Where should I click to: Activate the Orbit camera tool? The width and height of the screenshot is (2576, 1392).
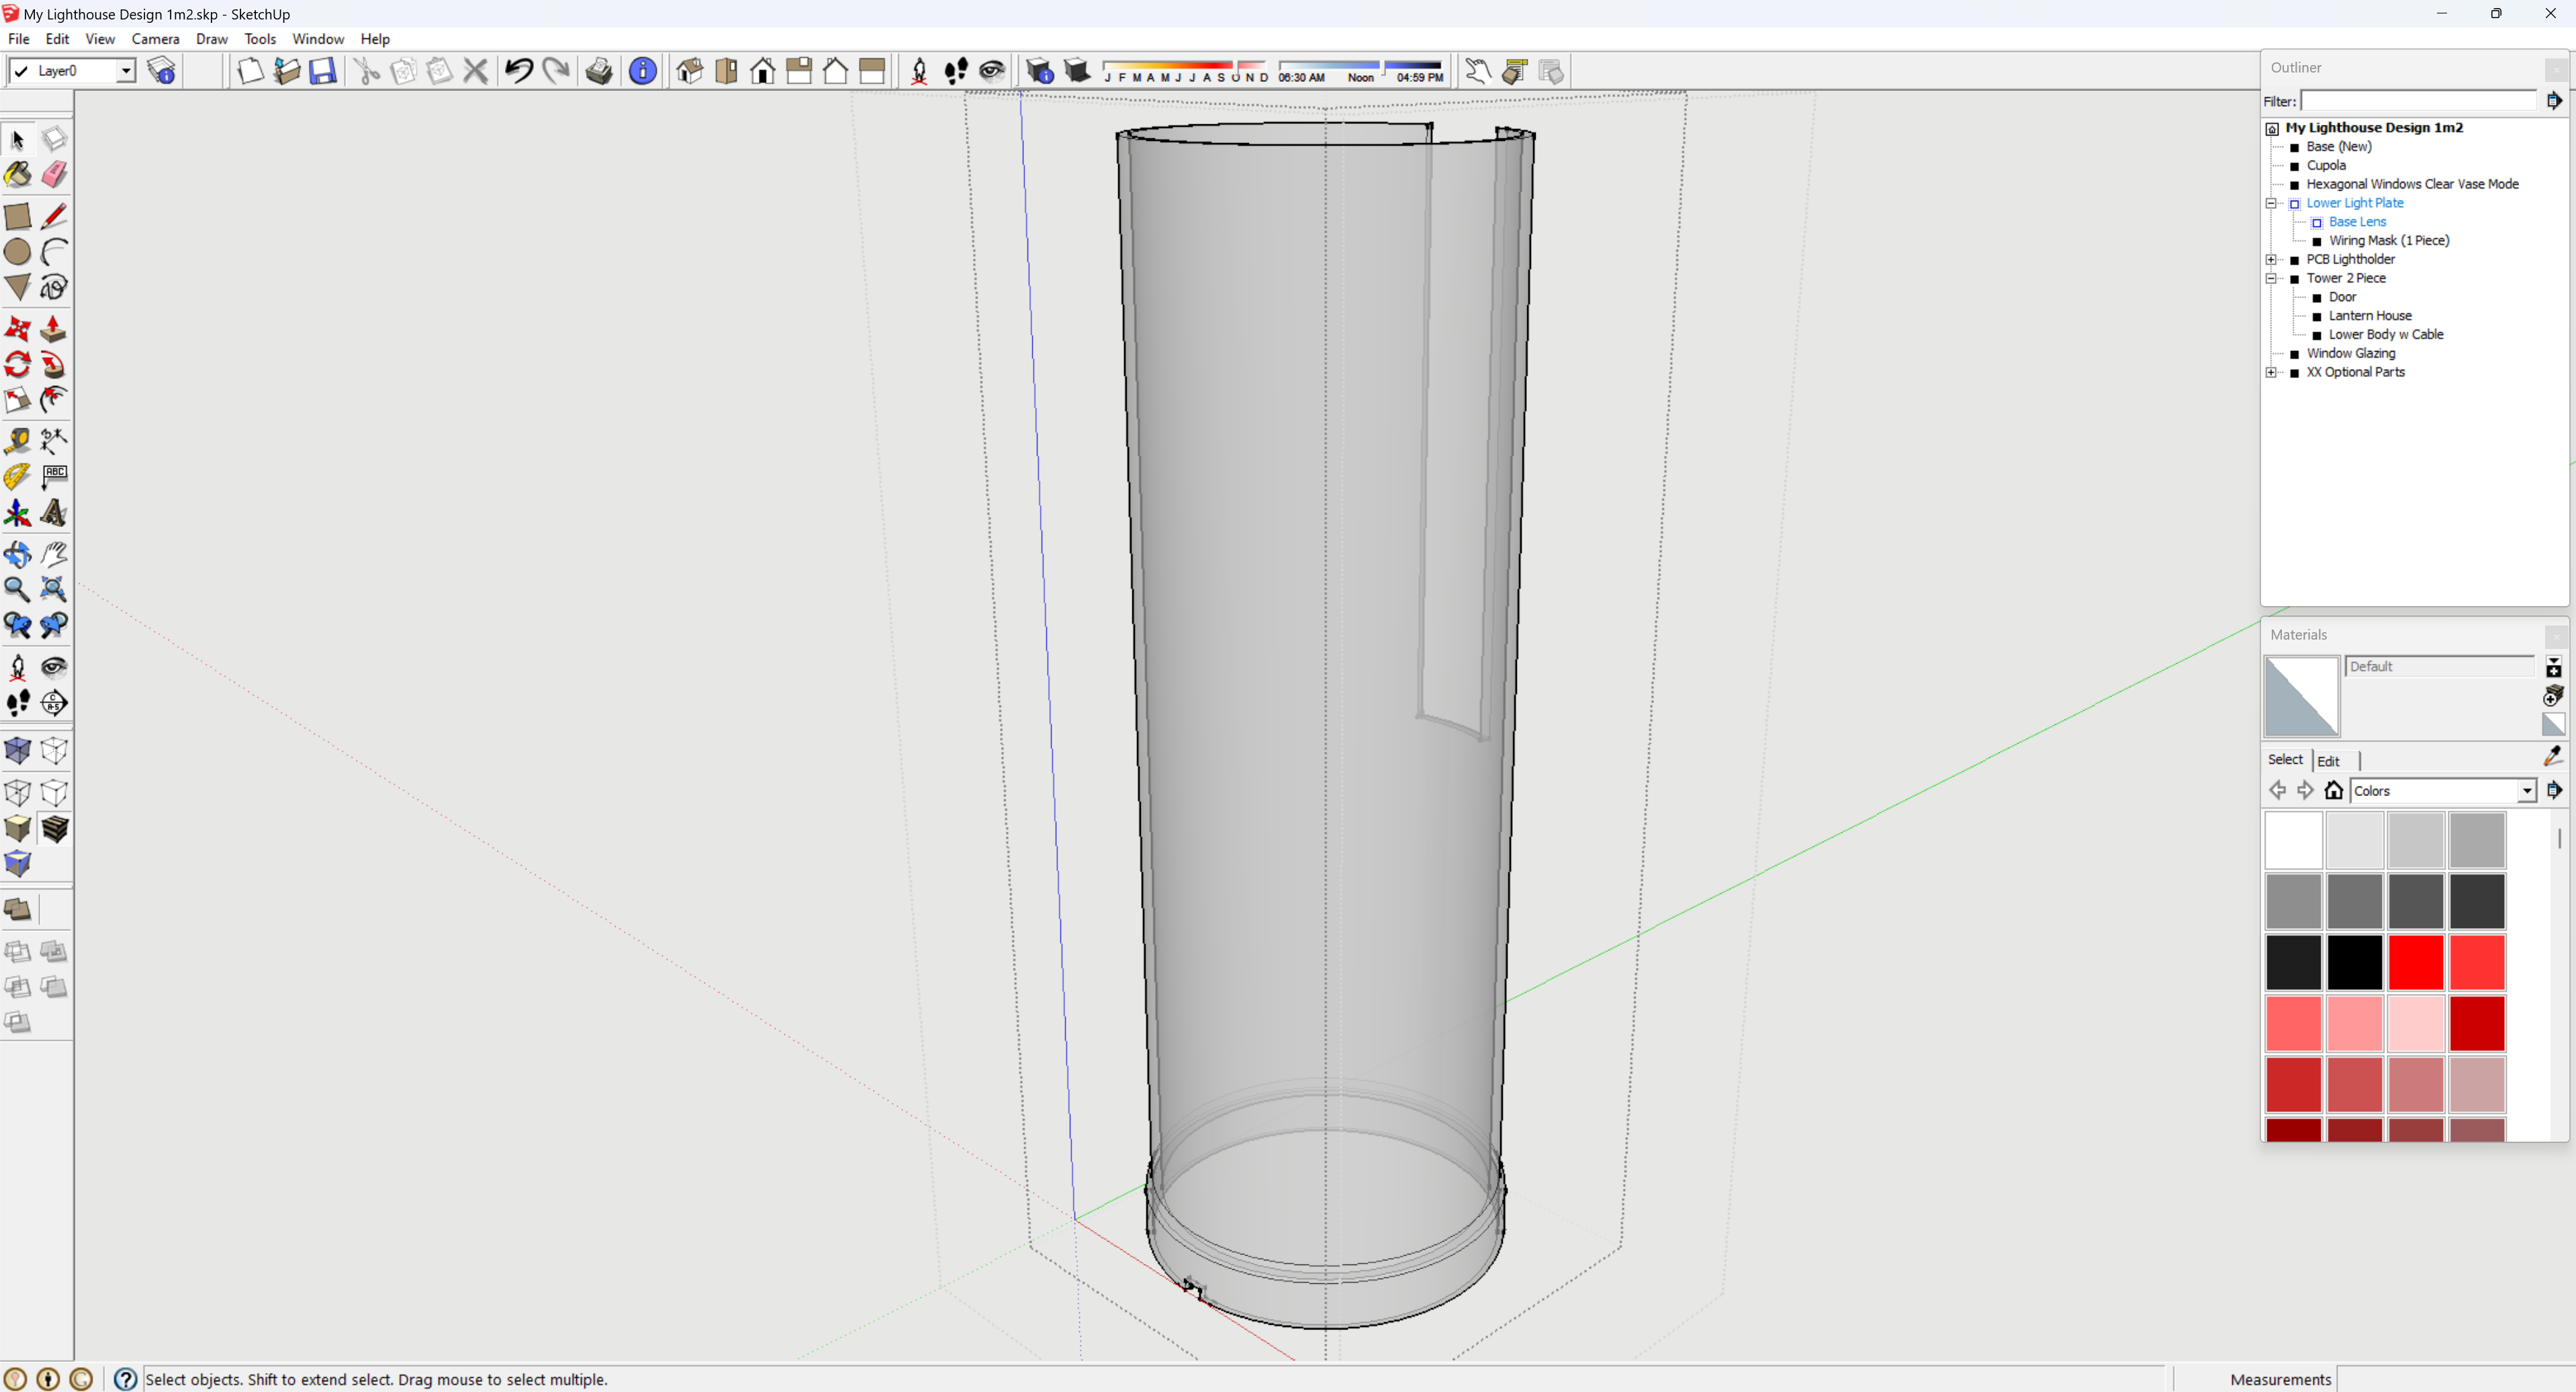(18, 554)
